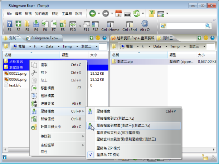Click the F3 folder icon
The height and width of the screenshot is (164, 219).
click(27, 24)
